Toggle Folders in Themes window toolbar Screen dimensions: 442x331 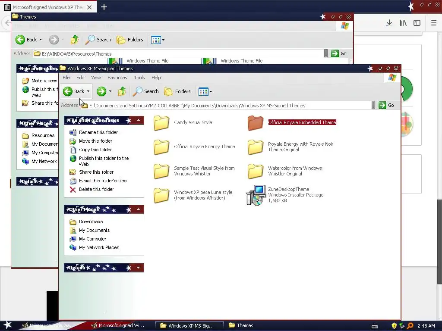(130, 40)
